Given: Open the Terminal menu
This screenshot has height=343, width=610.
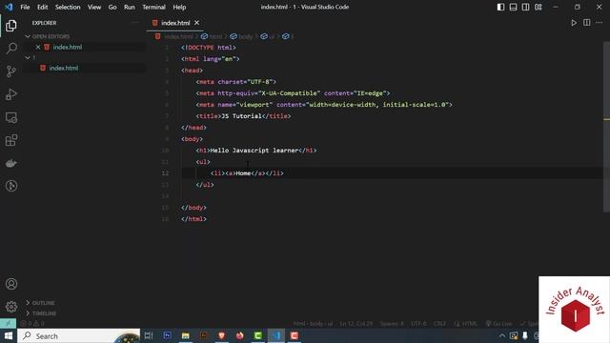Looking at the screenshot, I should 153,7.
